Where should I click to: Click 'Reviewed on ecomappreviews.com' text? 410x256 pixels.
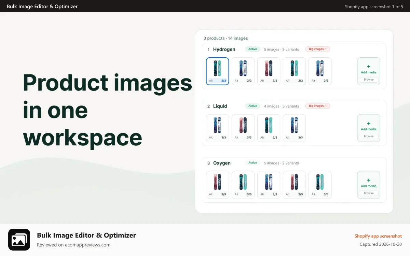pos(73,245)
